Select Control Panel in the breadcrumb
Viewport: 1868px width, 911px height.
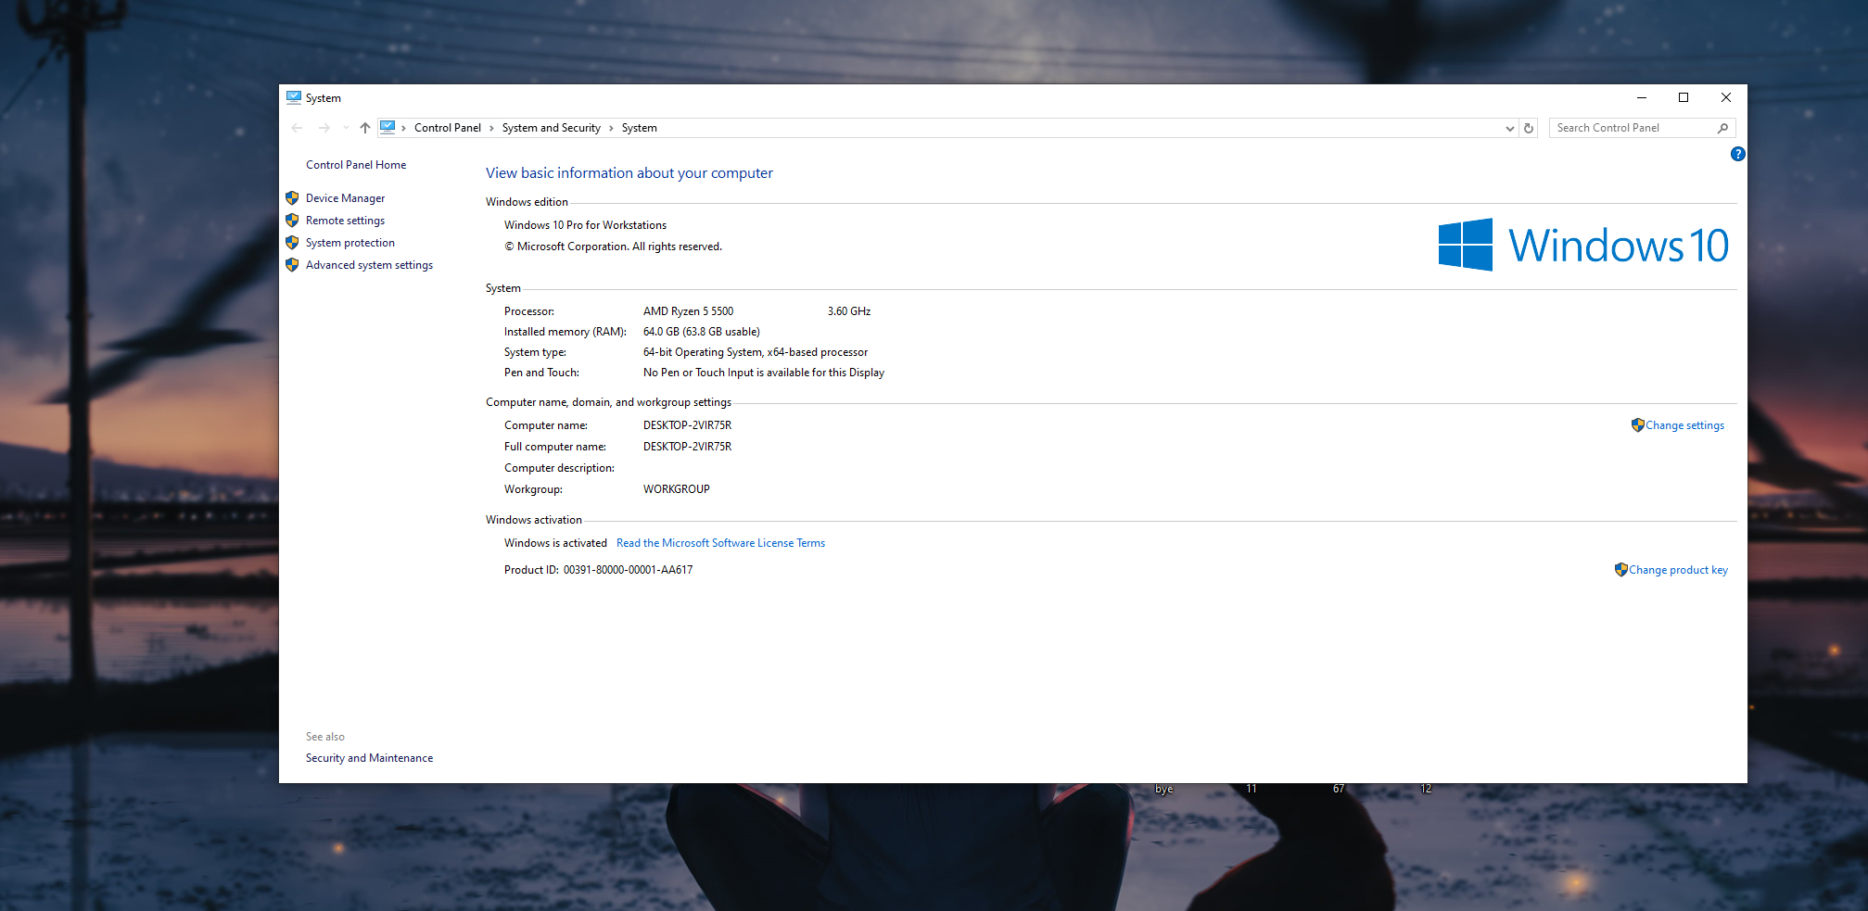coord(448,128)
